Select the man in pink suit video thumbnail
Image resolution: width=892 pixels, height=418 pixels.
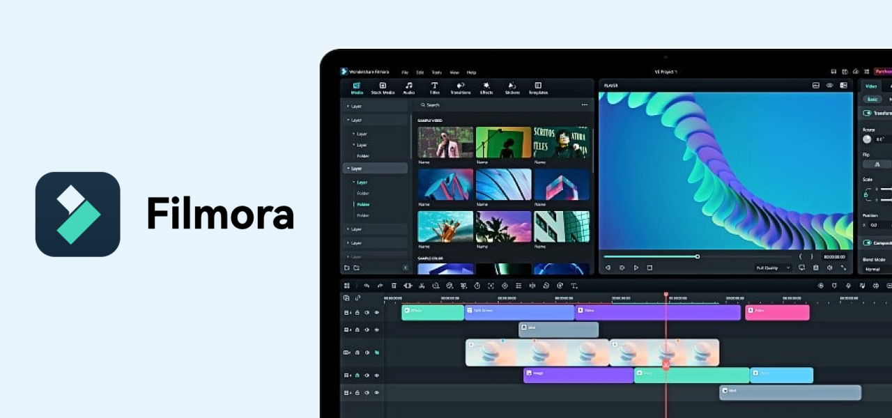click(x=445, y=142)
